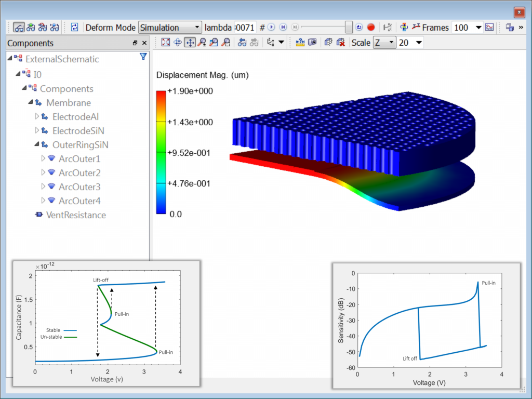Click the filter funnel icon in Components

click(143, 57)
